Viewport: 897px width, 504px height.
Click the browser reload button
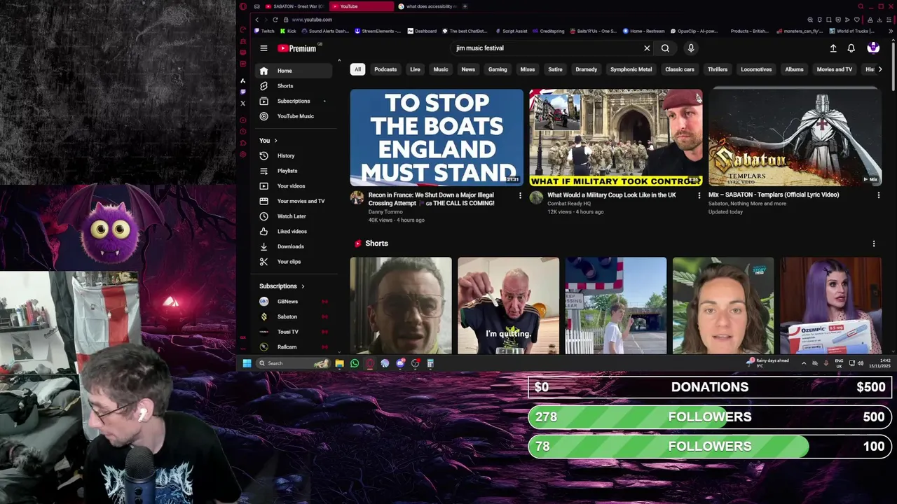pos(275,20)
